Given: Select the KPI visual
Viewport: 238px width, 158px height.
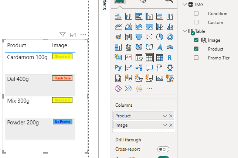Looking at the screenshot, I should pyautogui.click(x=128, y=58).
